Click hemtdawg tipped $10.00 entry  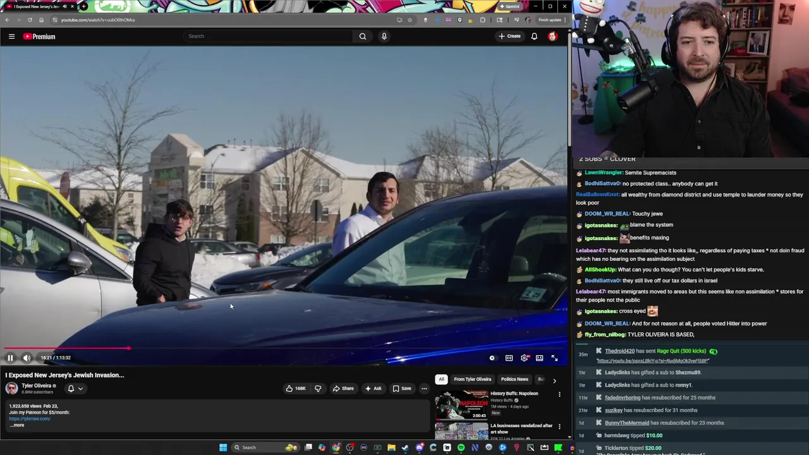633,435
